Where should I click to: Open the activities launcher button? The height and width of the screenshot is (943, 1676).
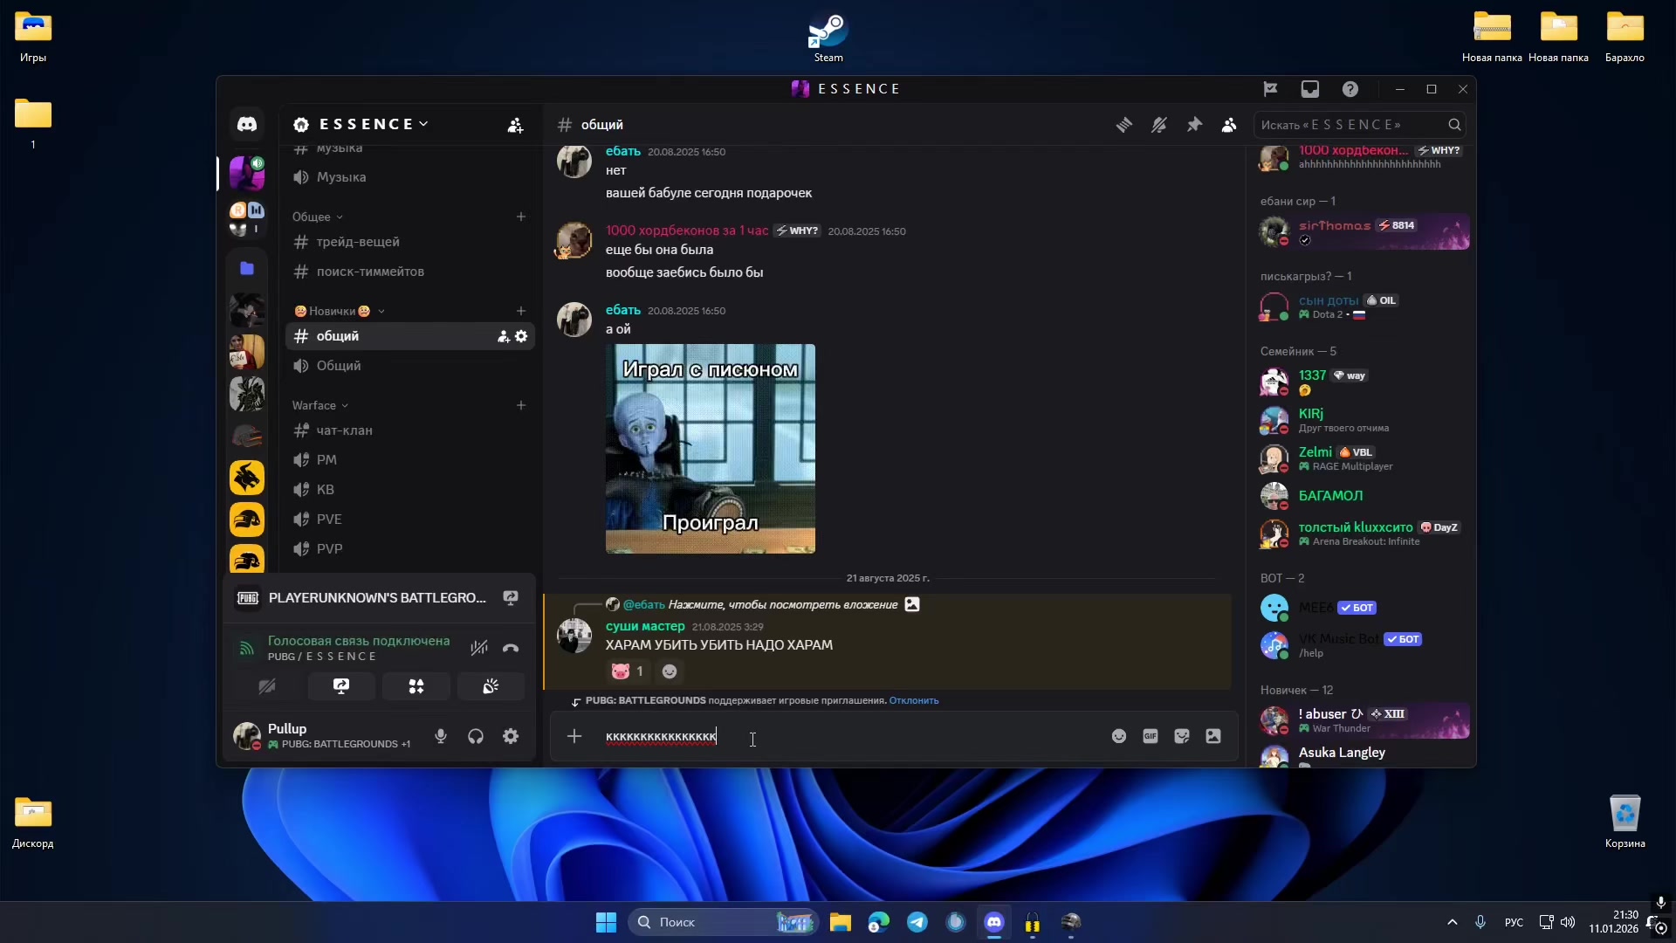[x=416, y=686]
